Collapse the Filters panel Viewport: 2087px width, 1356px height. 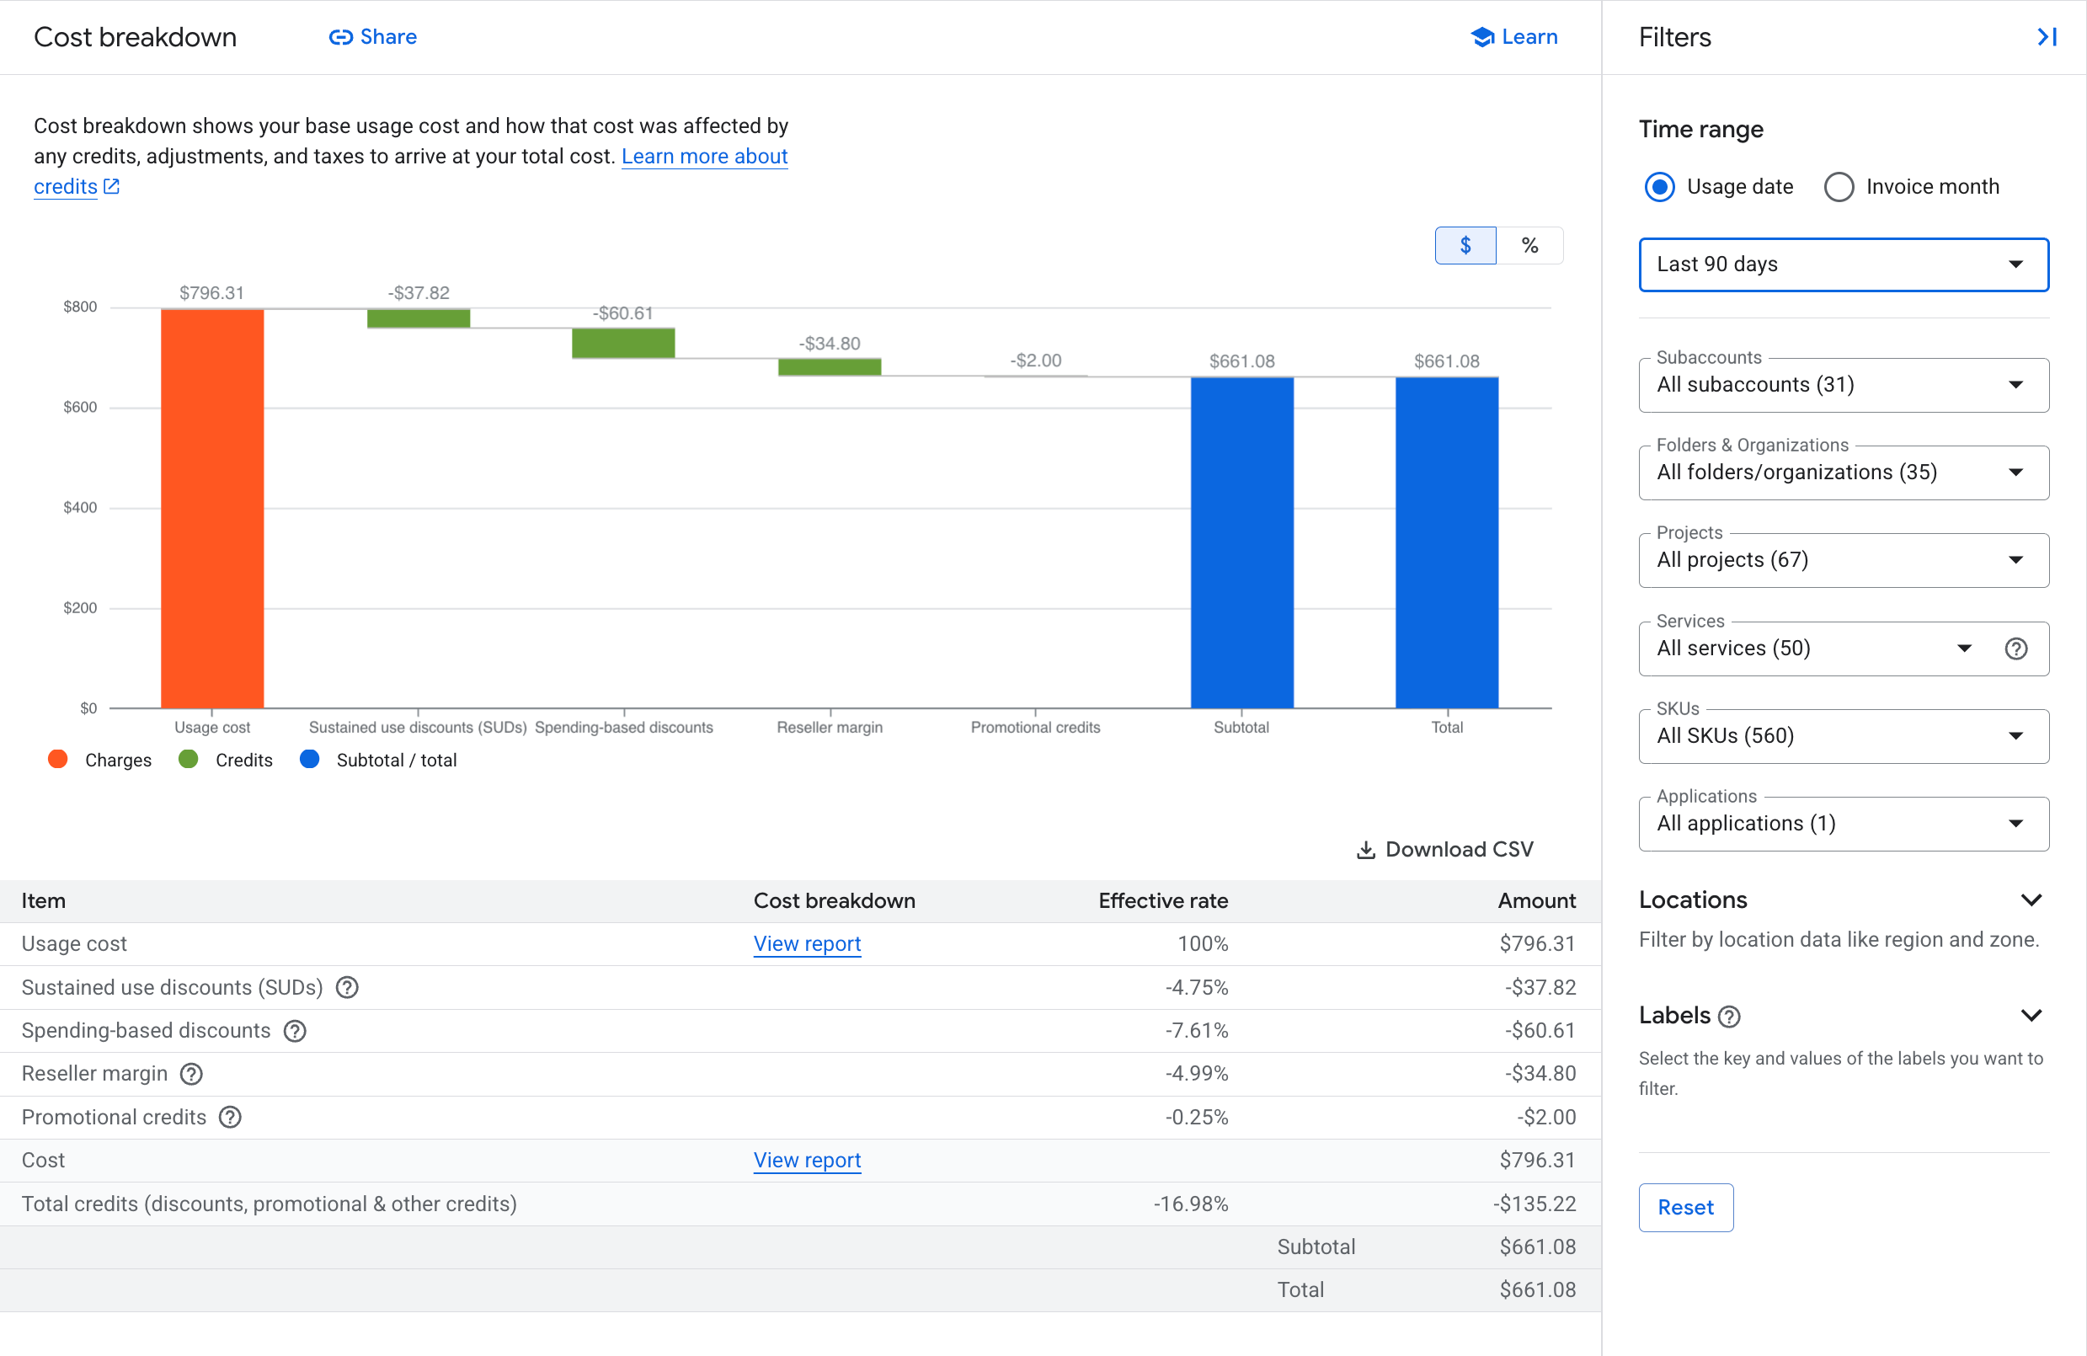point(2048,37)
